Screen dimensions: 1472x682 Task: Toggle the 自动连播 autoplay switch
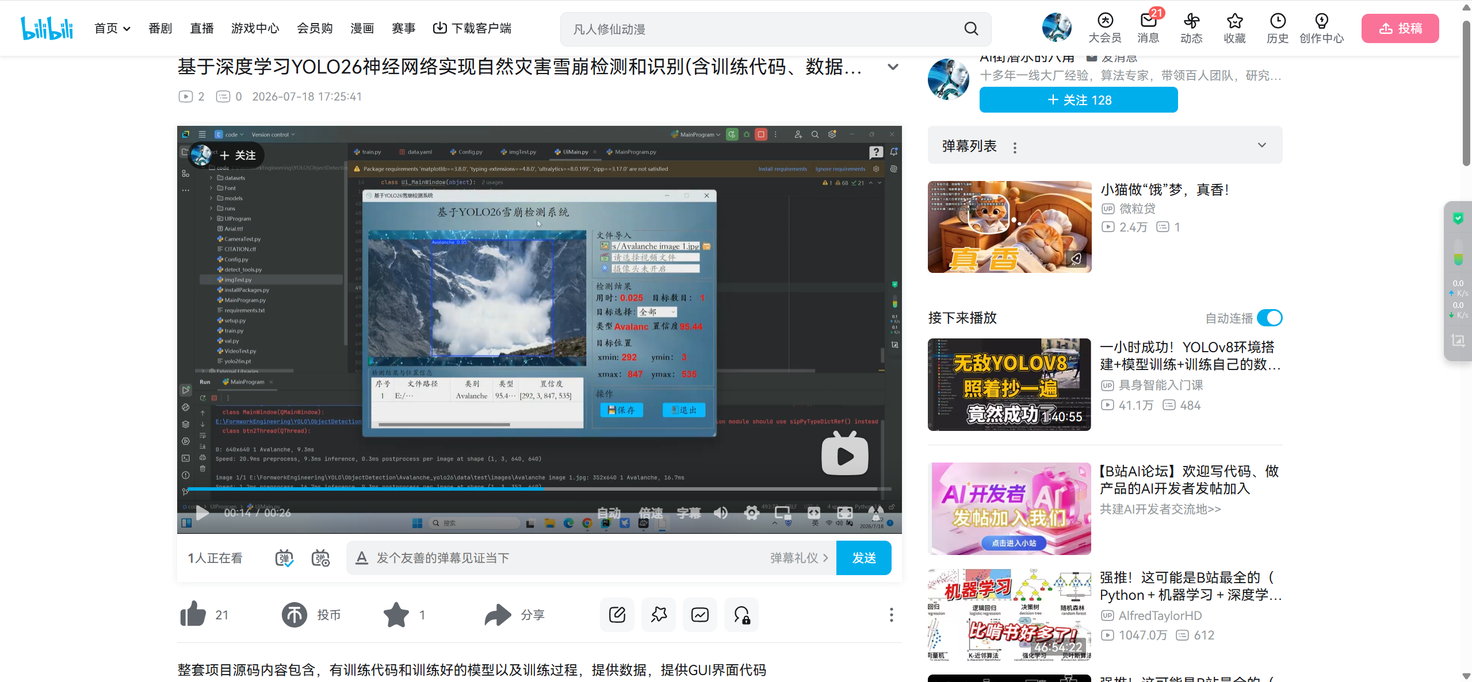tap(1270, 318)
